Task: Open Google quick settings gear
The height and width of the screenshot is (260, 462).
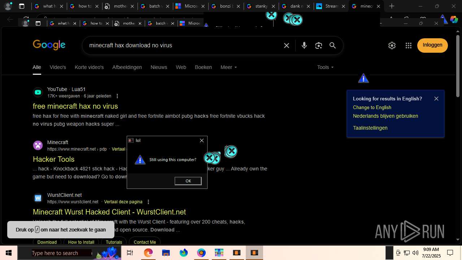Action: point(392,45)
